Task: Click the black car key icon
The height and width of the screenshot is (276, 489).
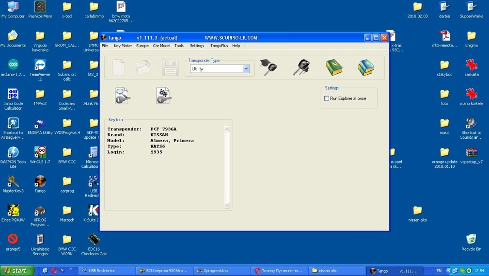Action: coord(301,67)
